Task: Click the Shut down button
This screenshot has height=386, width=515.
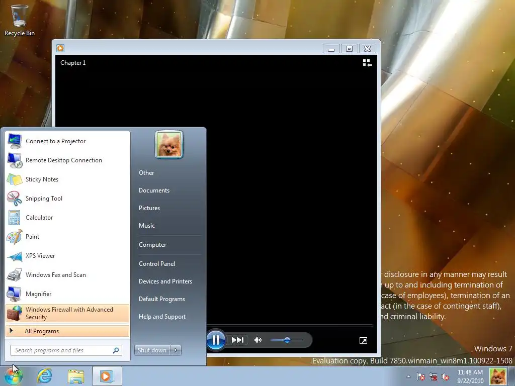Action: coord(152,350)
